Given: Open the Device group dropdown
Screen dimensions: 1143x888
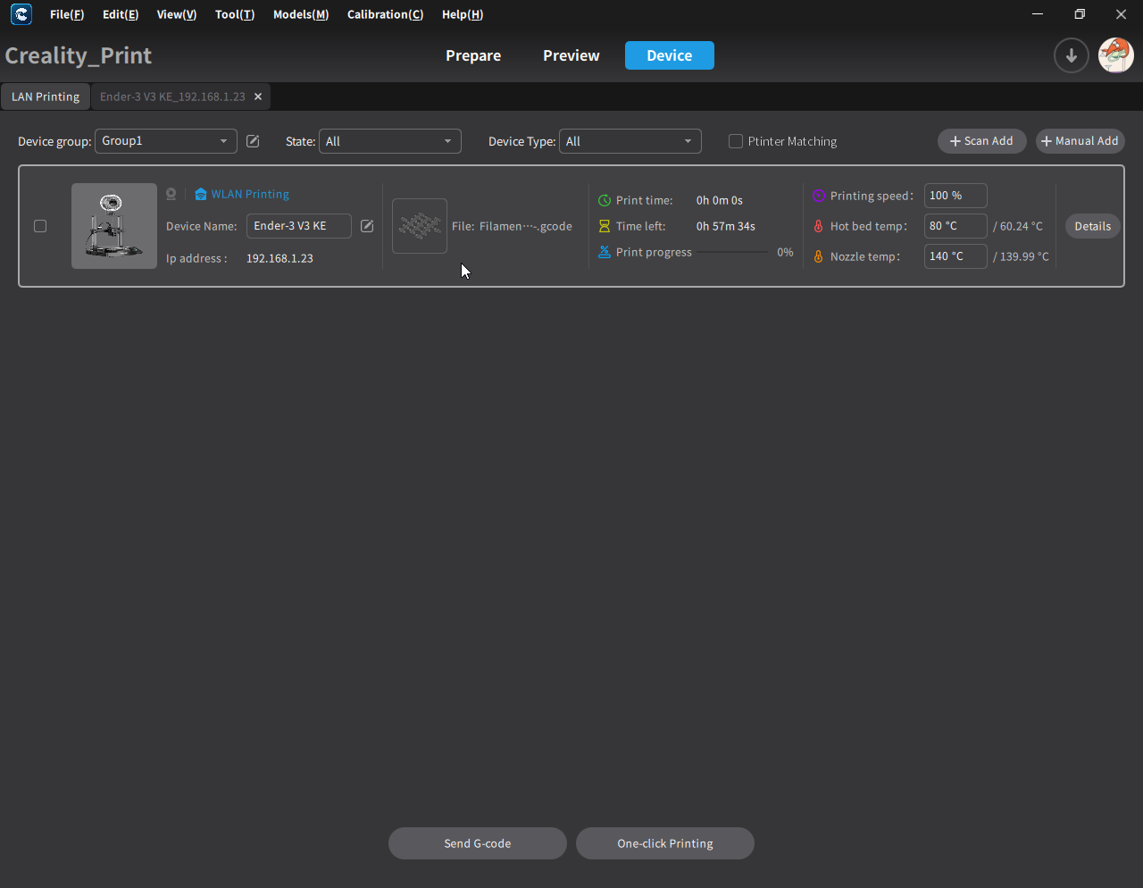Looking at the screenshot, I should pos(166,141).
